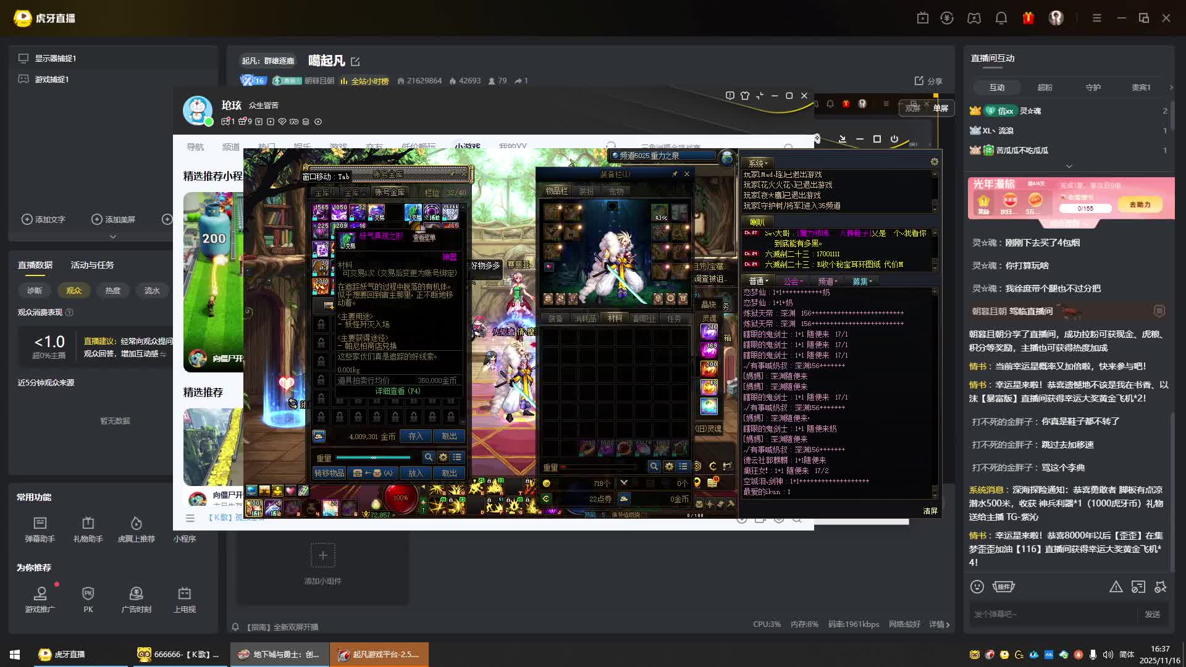Click the danmaku message input field
The image size is (1186, 667).
coord(1050,614)
